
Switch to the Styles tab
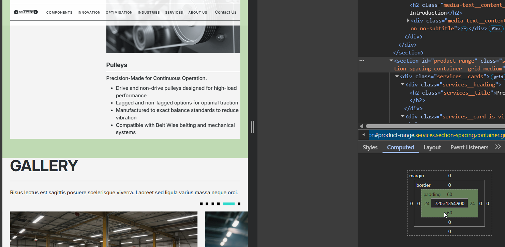pos(370,147)
